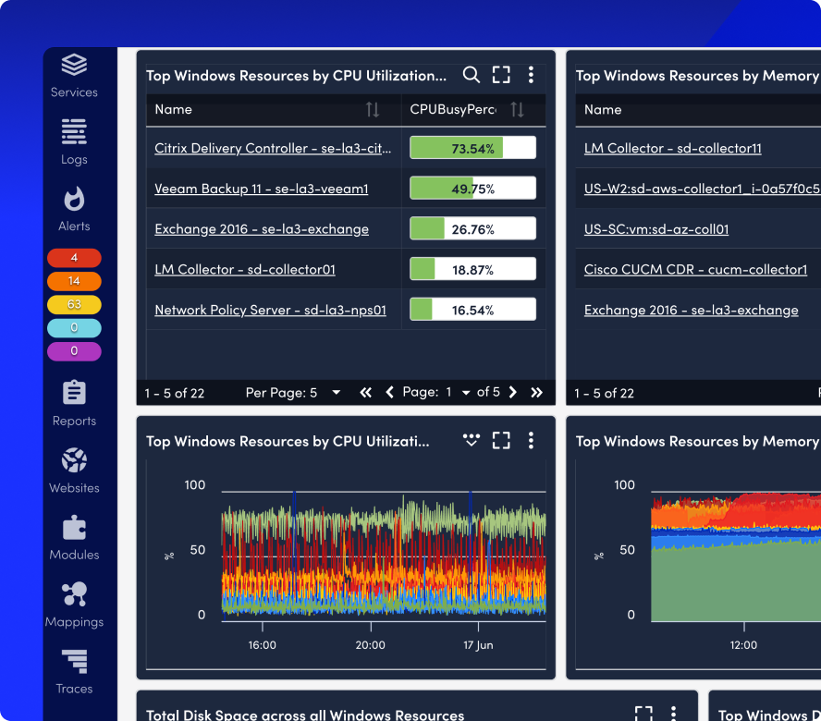The image size is (821, 721).
Task: Click the '1 - 5 of 22' count in CPU table
Action: tap(175, 393)
